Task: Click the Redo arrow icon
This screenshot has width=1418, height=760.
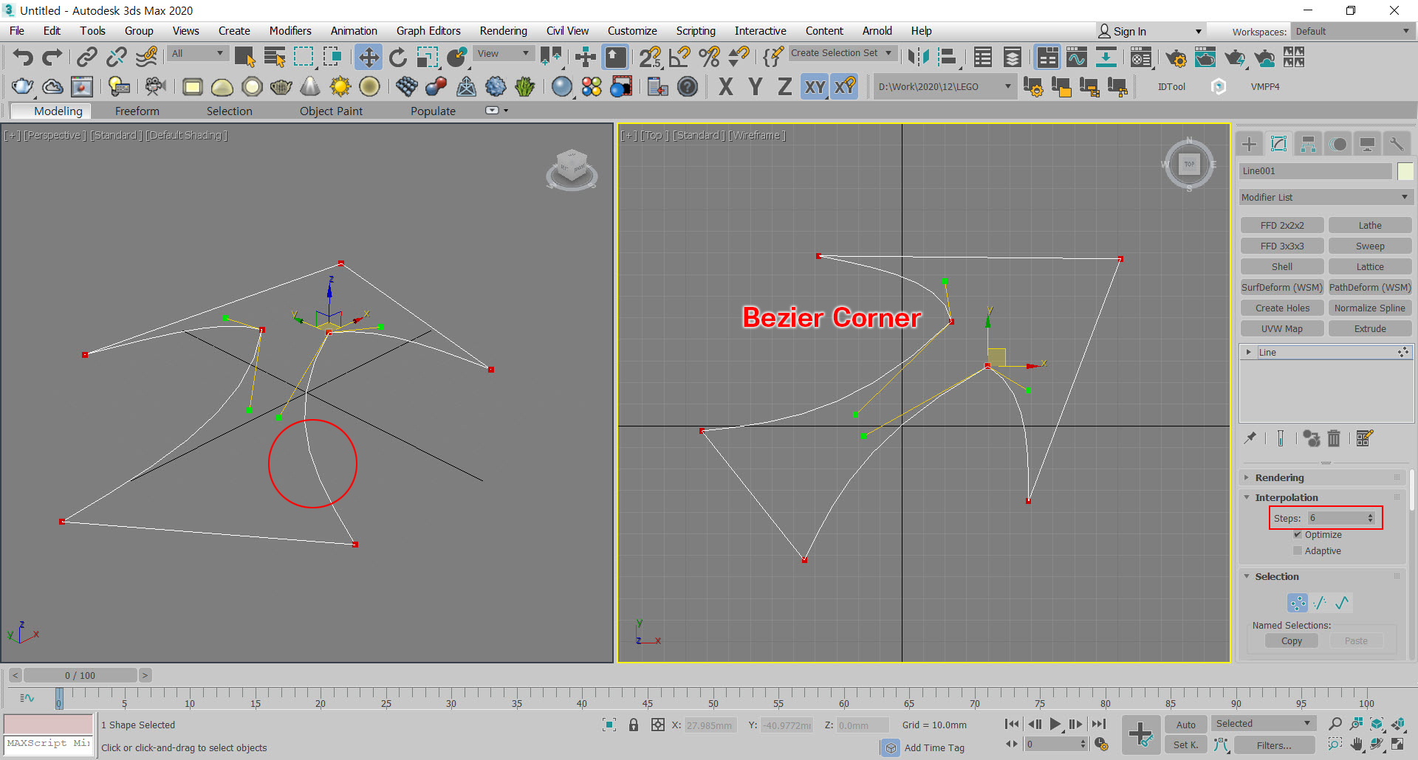Action: click(x=52, y=58)
